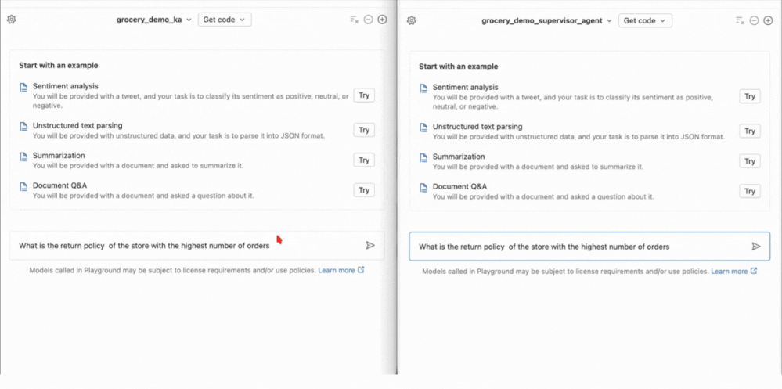Try Document Q&A in left pane
782x389 pixels.
pos(364,190)
